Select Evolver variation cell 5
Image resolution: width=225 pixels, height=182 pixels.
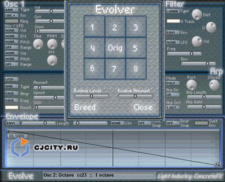136,48
